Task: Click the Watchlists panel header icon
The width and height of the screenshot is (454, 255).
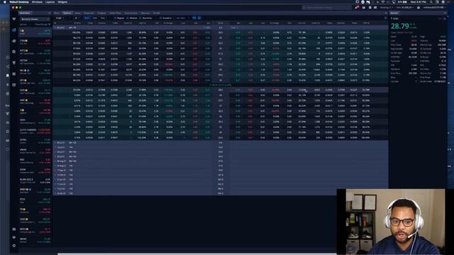Action: coord(49,13)
